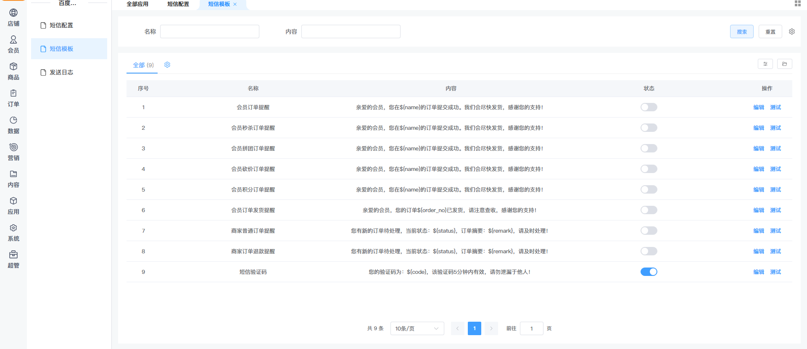
Task: Switch to the 短信配置 top tab
Action: 178,4
